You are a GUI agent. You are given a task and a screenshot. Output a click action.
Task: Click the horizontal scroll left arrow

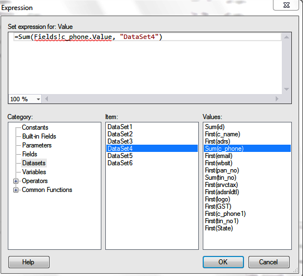tap(46, 99)
